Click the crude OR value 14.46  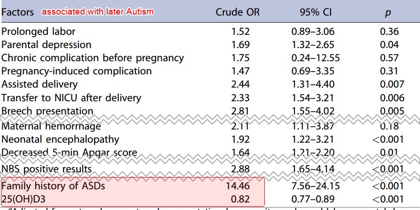pyautogui.click(x=237, y=186)
